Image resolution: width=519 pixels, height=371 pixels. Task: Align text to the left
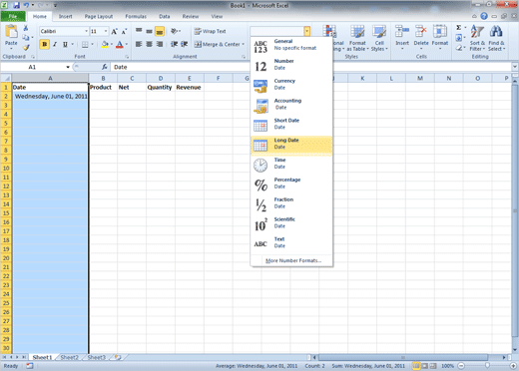coord(139,44)
